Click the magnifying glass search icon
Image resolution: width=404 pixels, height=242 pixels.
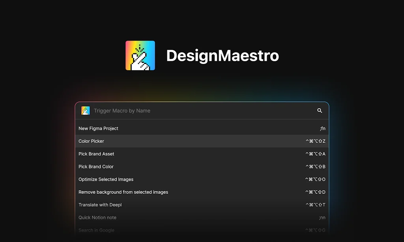(x=320, y=111)
